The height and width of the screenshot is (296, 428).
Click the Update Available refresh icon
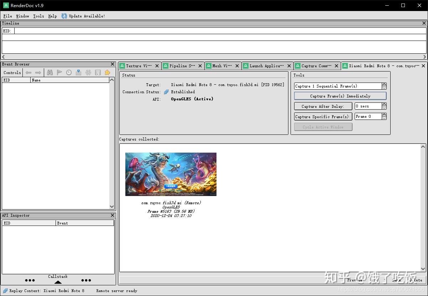[64, 16]
